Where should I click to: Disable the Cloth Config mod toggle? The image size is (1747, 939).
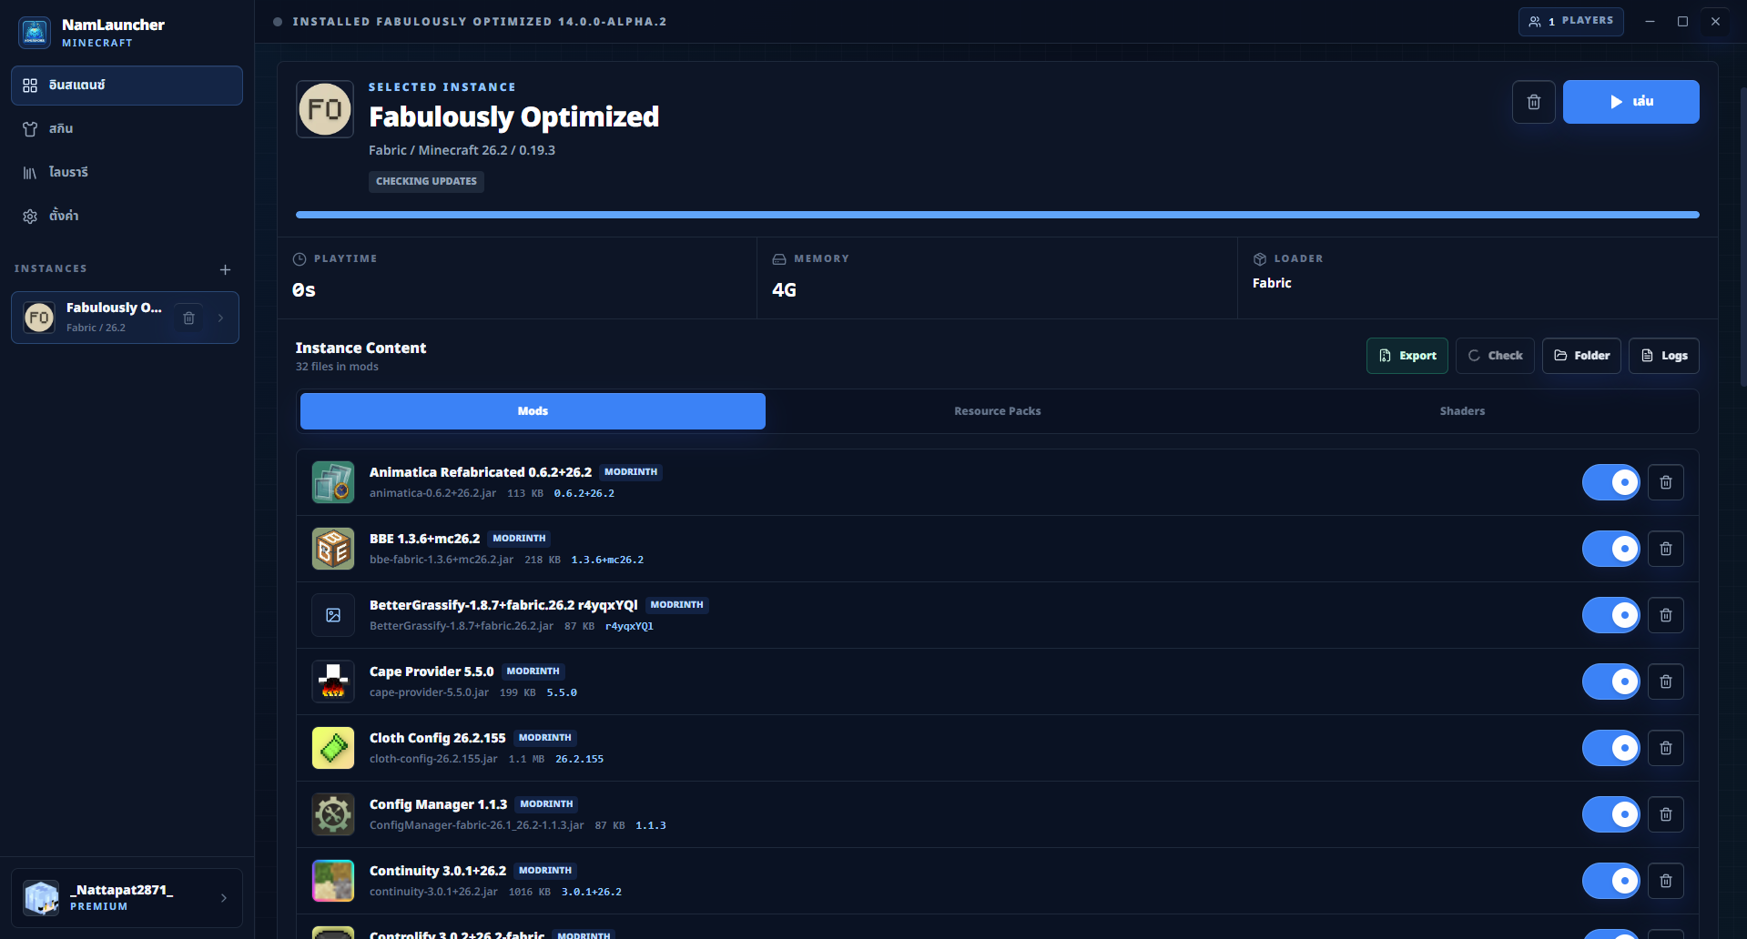click(1610, 748)
